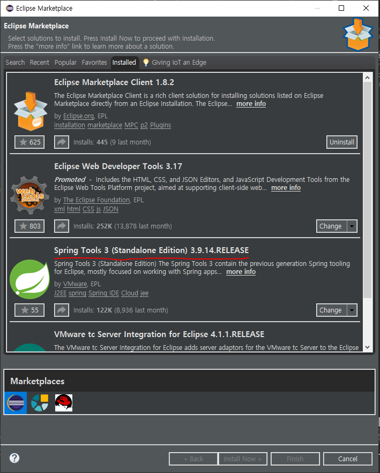Open the Eclipse.org provider link
The height and width of the screenshot is (473, 380).
79,116
